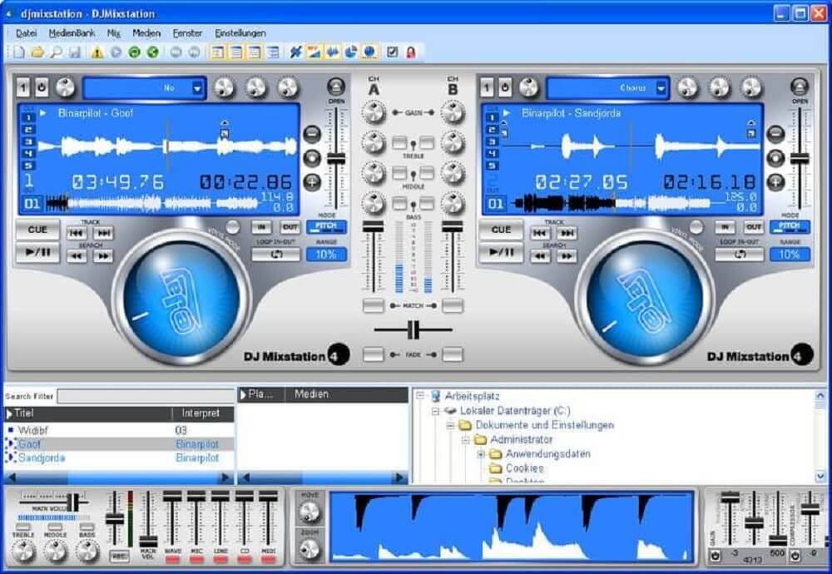Toggle the PITCH mode on right deck
Image resolution: width=832 pixels, height=574 pixels.
[789, 226]
